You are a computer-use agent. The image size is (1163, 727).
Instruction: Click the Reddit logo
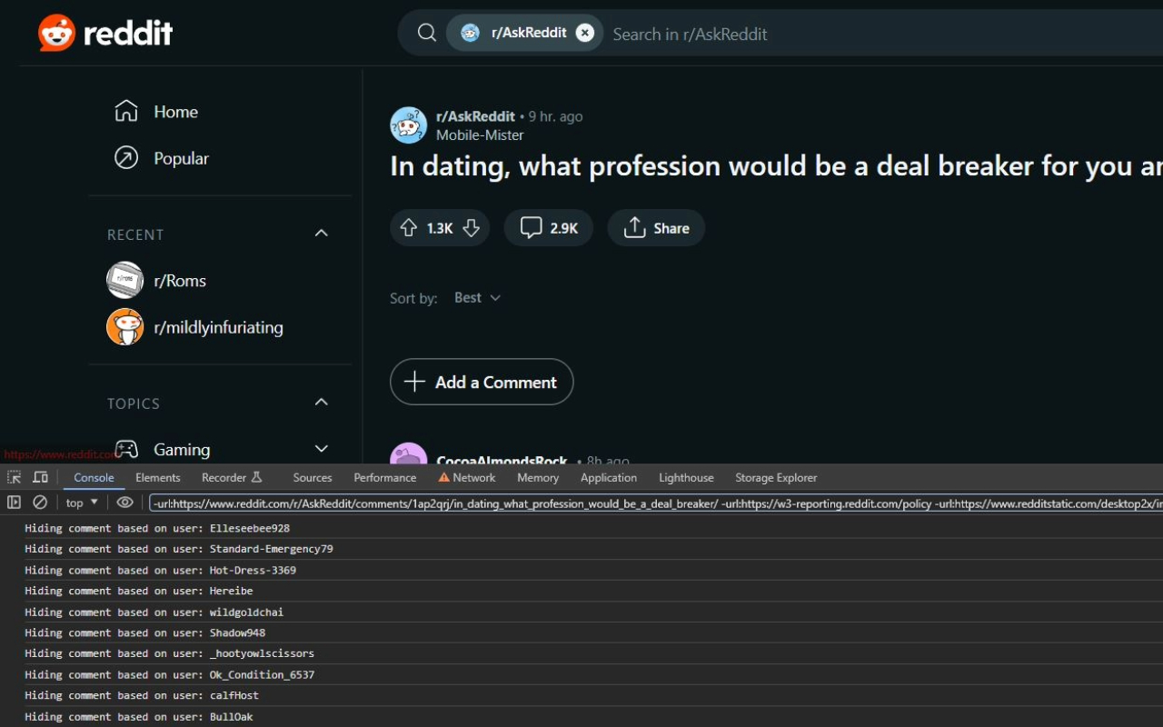tap(105, 34)
